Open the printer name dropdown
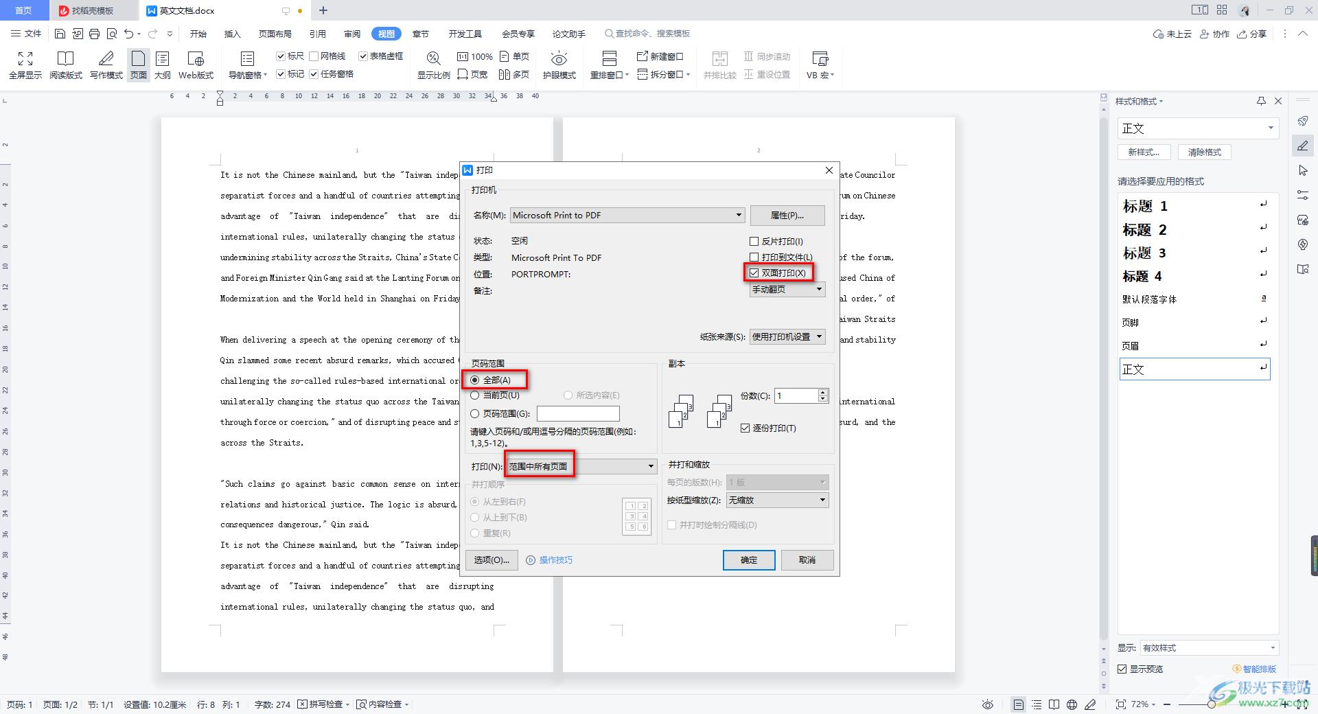Screen dimensions: 1318x714 tap(627, 216)
